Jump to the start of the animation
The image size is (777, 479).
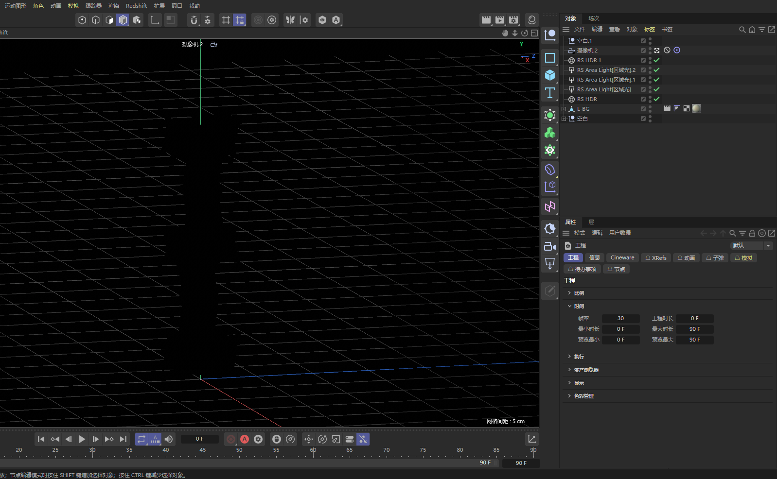(41, 439)
